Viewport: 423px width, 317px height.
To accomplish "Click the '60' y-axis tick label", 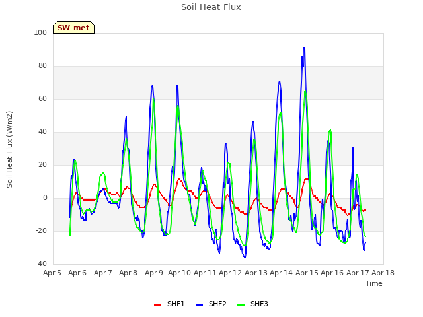I will pos(42,98).
